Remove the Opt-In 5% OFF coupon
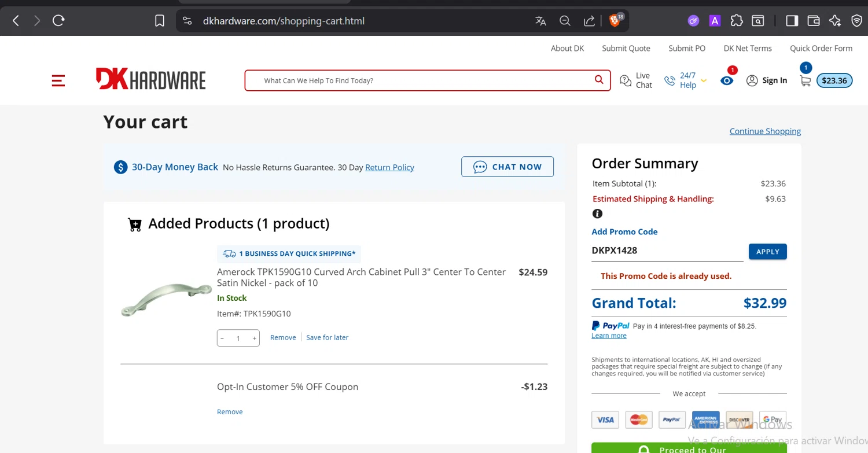868x453 pixels. [x=230, y=412]
